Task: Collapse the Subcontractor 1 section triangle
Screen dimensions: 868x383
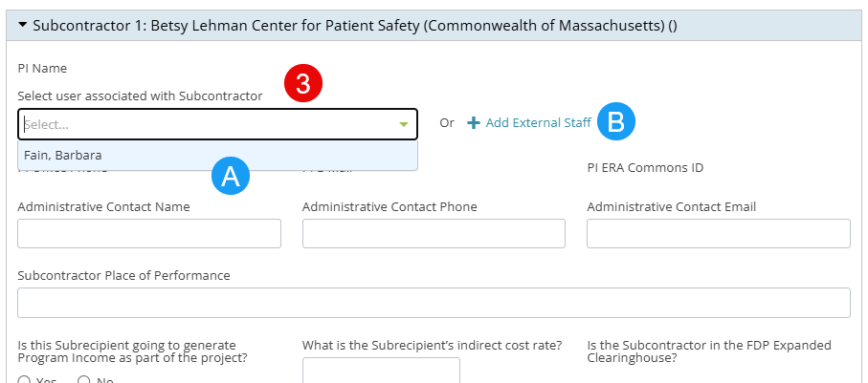Action: click(23, 25)
